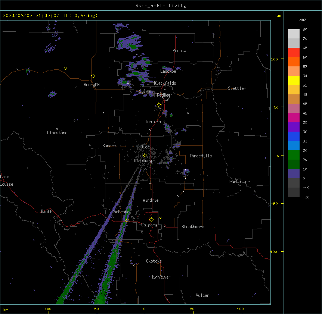Click the Cochrane town label
The width and height of the screenshot is (322, 314).
click(120, 212)
